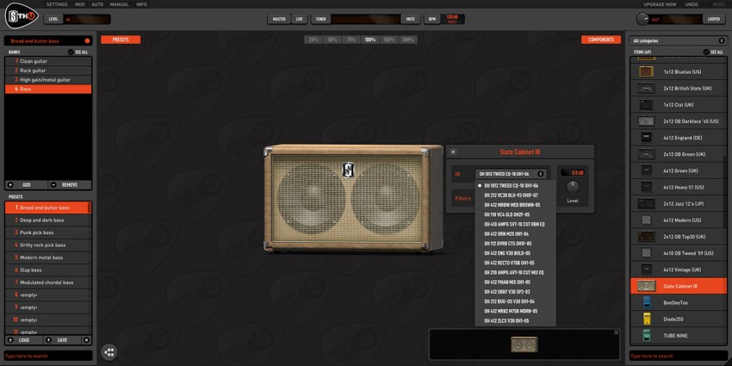Close the Slate Cabinet IR panel
This screenshot has height=366, width=732.
click(453, 152)
